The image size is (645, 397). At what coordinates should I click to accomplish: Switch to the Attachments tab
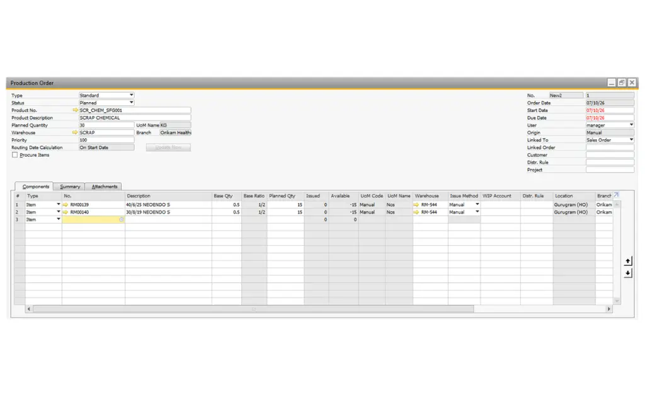(x=104, y=187)
